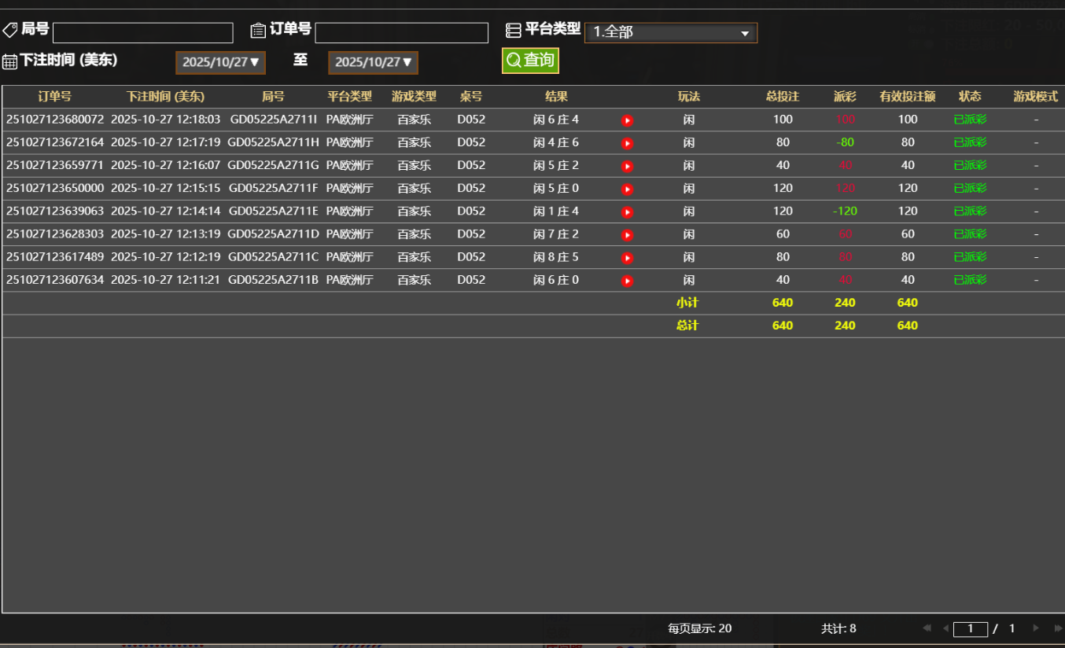Click replay icon for order 251027123650000

click(627, 189)
